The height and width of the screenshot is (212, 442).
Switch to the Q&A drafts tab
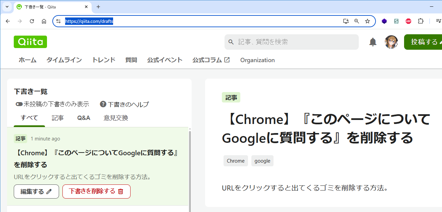84,118
